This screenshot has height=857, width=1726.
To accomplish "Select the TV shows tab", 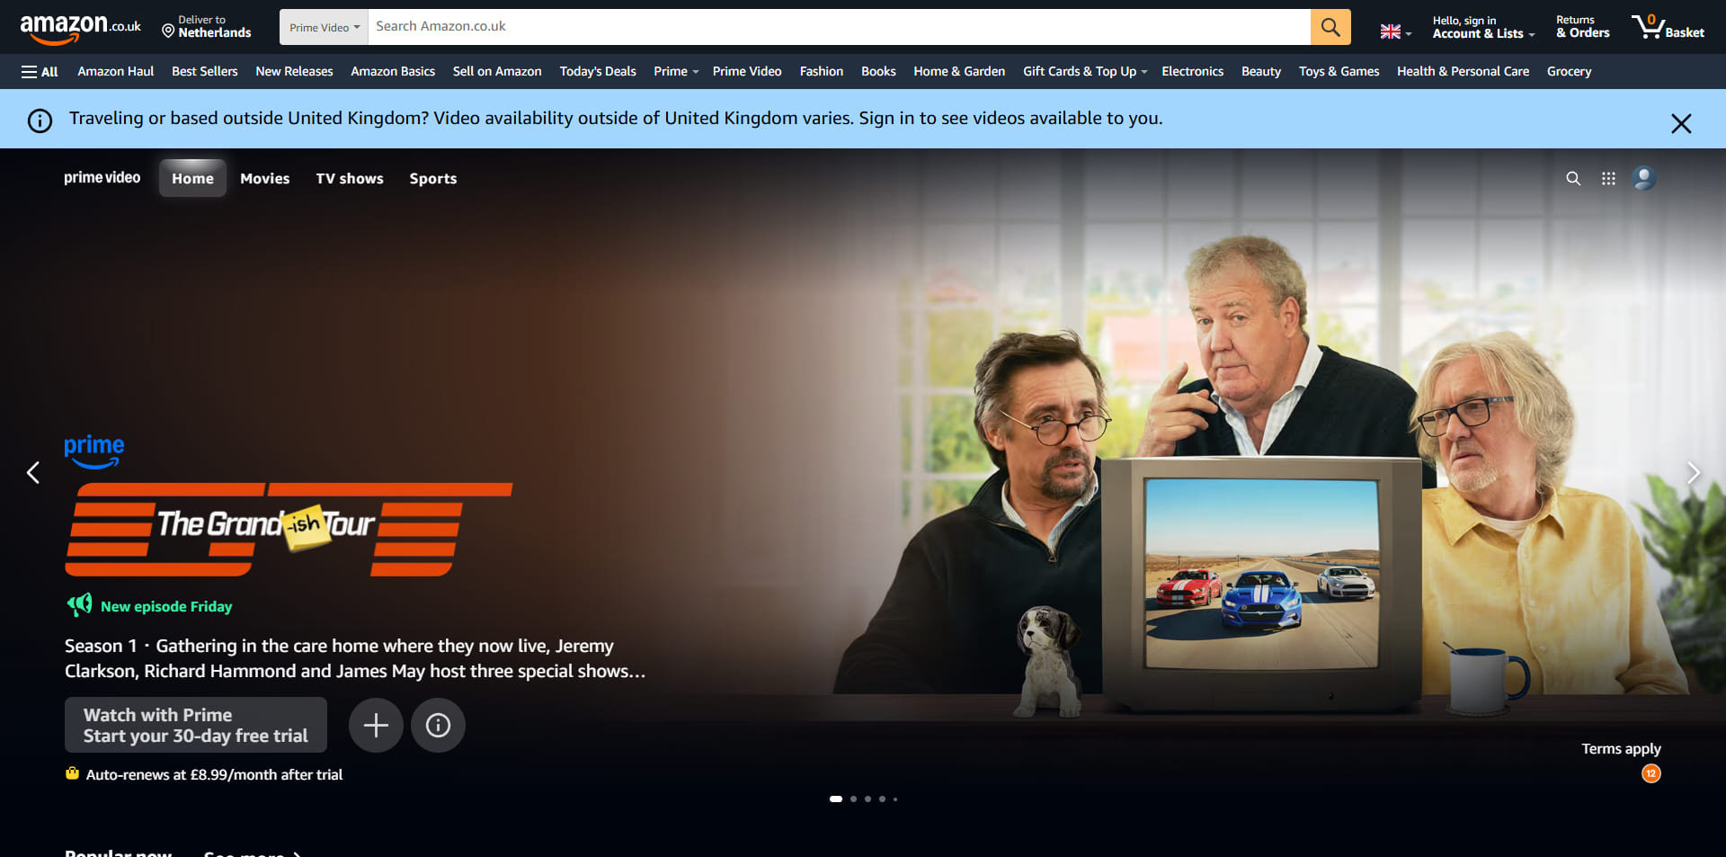I will (350, 178).
